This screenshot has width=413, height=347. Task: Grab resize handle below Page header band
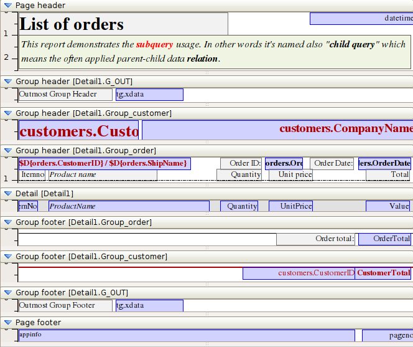coord(207,73)
